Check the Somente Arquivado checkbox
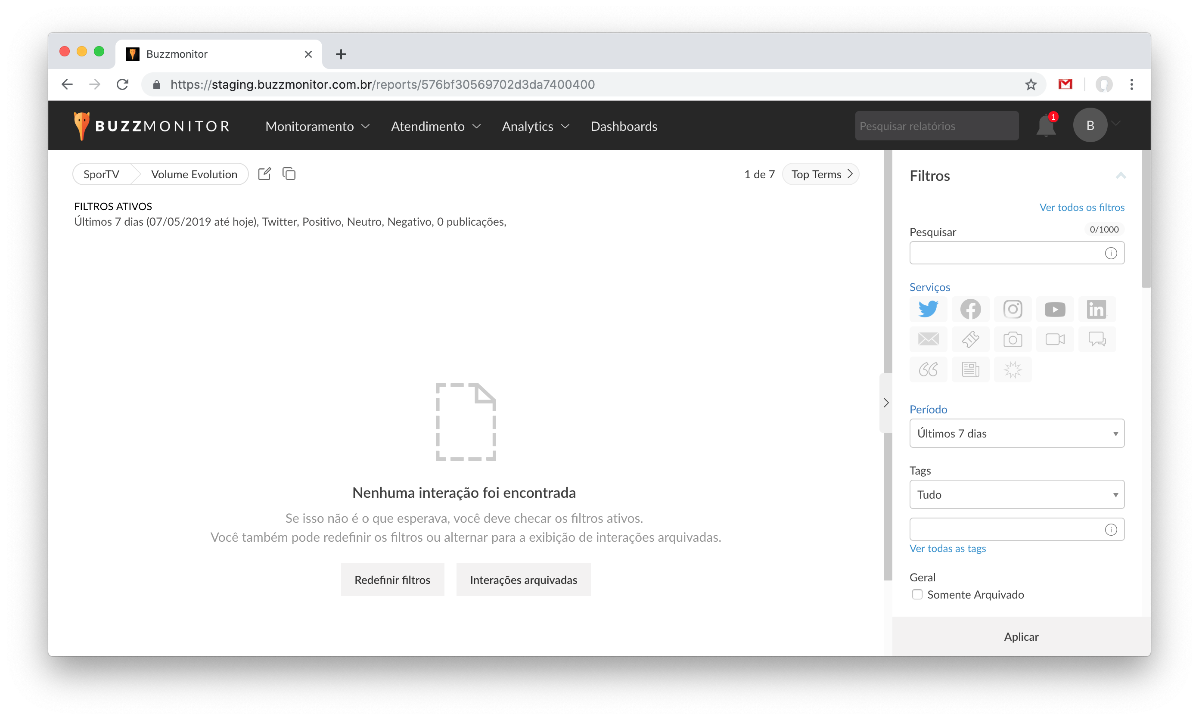This screenshot has width=1199, height=720. click(x=916, y=594)
